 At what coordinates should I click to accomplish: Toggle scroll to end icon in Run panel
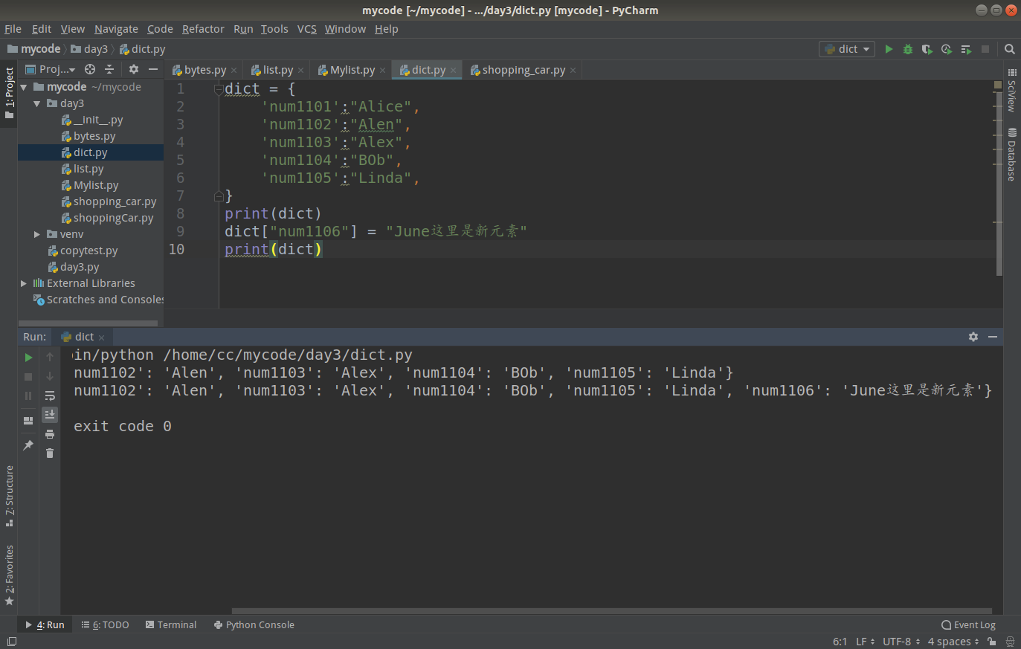[50, 414]
